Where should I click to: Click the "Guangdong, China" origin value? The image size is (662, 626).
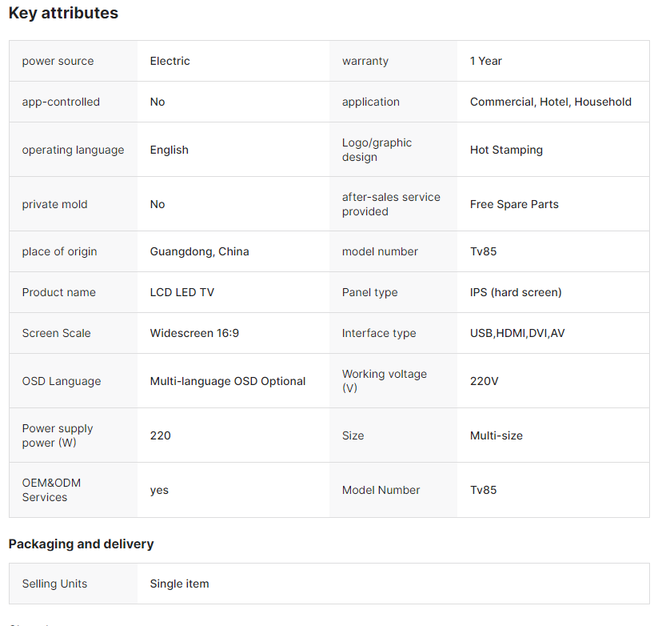coord(199,251)
